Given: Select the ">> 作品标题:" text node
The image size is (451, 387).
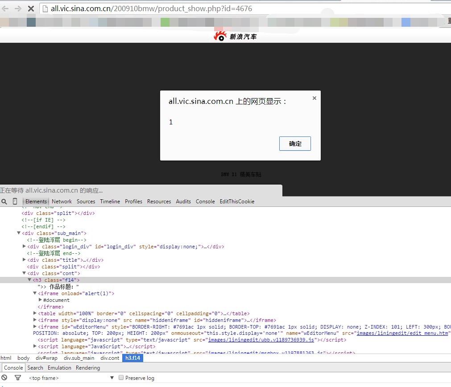Looking at the screenshot, I should coord(58,287).
